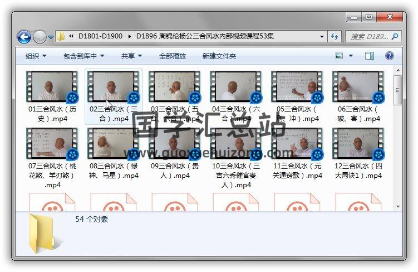
Task: Select video 05三合风水（刑、冲）thumbnail
Action: 297,86
